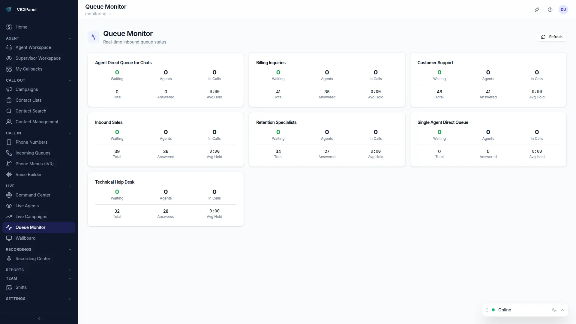Viewport: 576px width, 324px height.
Task: Select the Voice Builder tool
Action: pyautogui.click(x=28, y=174)
